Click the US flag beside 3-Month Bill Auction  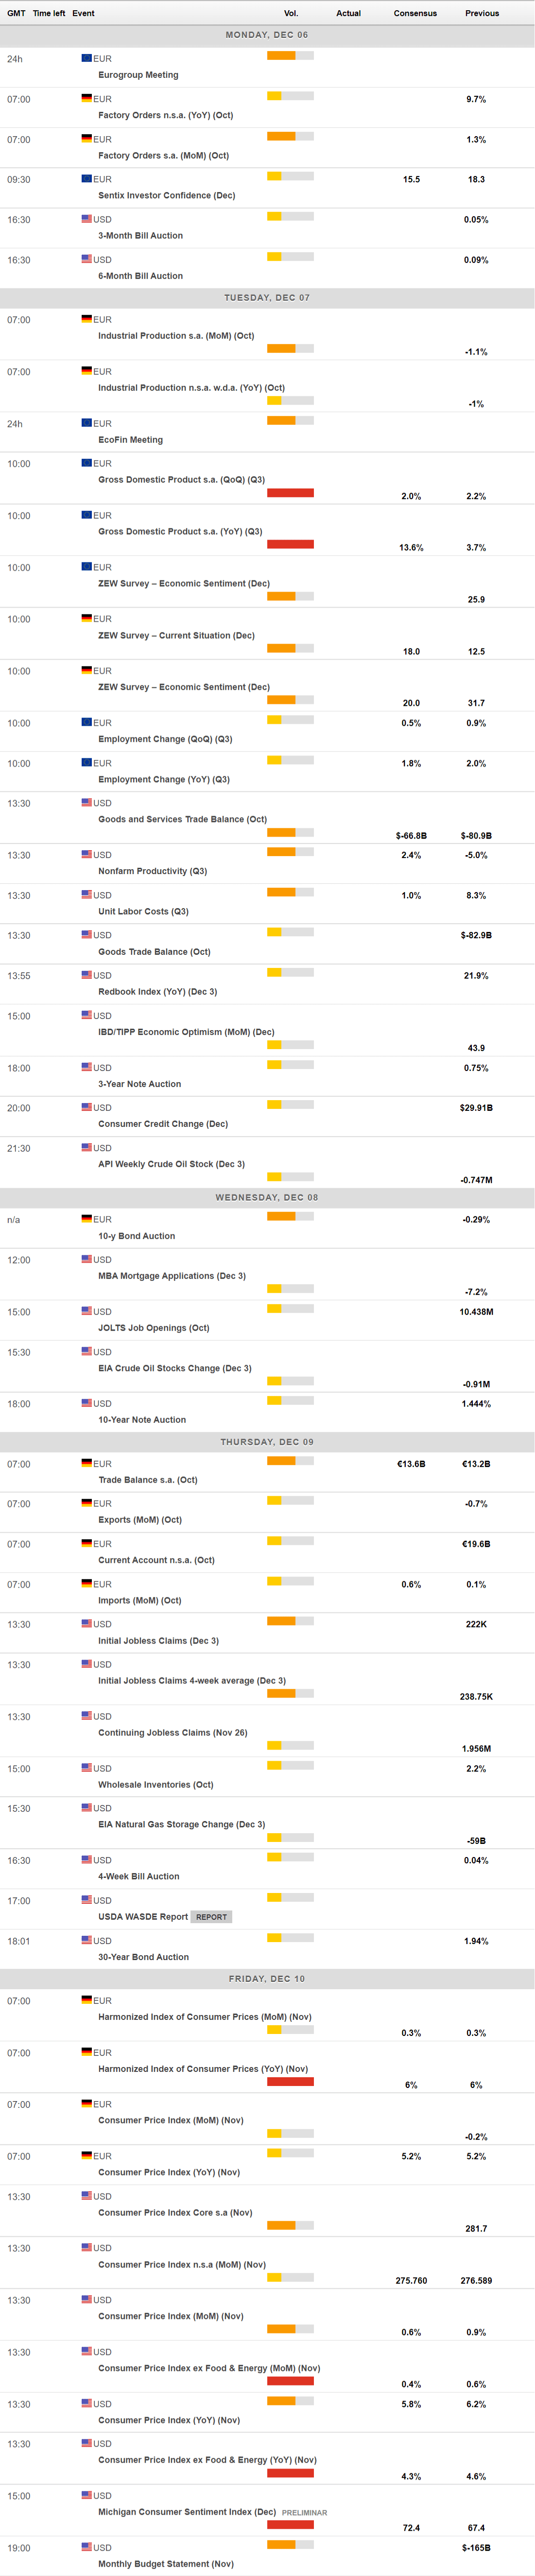(x=87, y=218)
